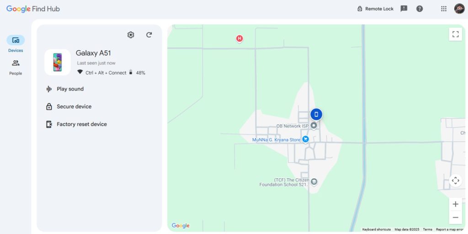468x234 pixels.
Task: Click Report a map error link
Action: tap(450, 229)
